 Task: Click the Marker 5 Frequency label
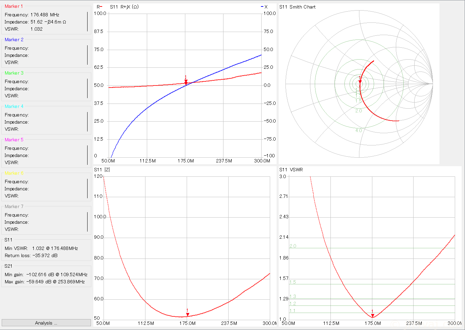pyautogui.click(x=17, y=148)
